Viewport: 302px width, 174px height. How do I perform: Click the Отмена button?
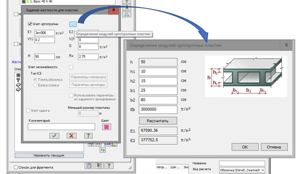(273, 147)
